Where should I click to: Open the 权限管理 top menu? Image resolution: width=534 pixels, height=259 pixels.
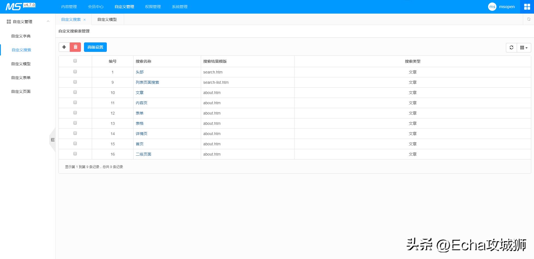153,7
